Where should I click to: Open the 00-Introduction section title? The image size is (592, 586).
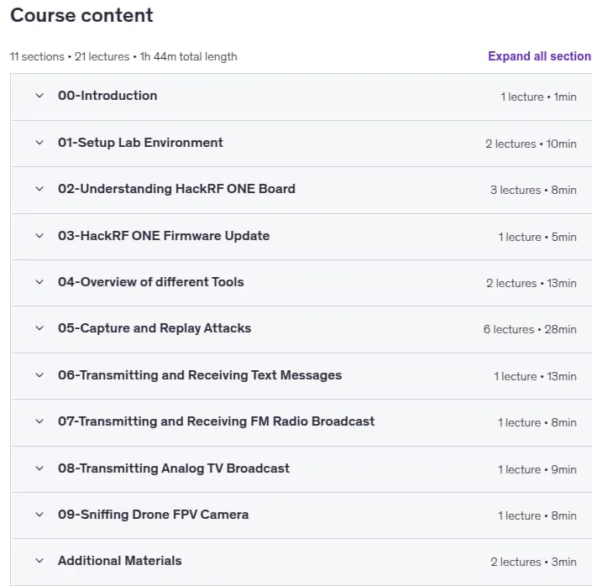(107, 96)
